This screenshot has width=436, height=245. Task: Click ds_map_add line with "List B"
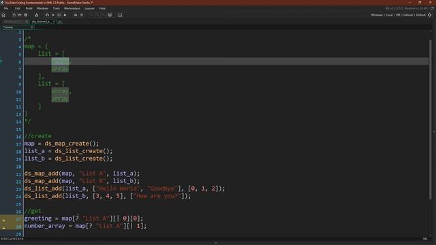[82, 181]
